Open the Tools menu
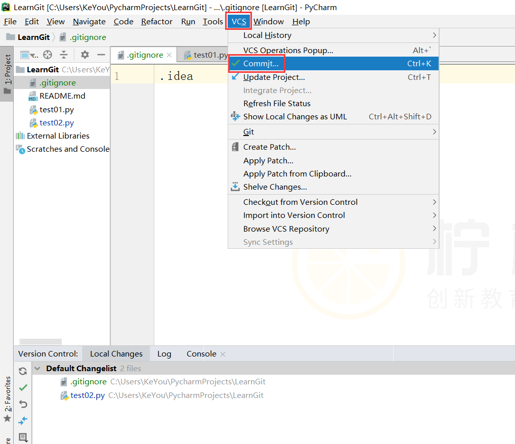This screenshot has width=515, height=444. [x=213, y=22]
